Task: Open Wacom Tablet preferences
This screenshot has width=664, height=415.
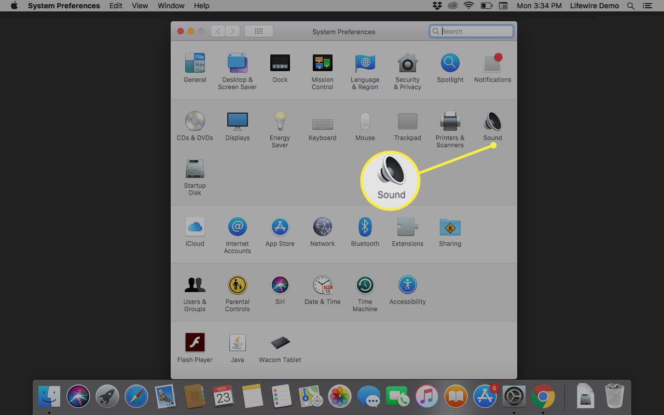Action: point(280,348)
